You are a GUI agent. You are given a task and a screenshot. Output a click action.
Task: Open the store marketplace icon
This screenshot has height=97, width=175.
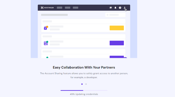(x=111, y=7)
